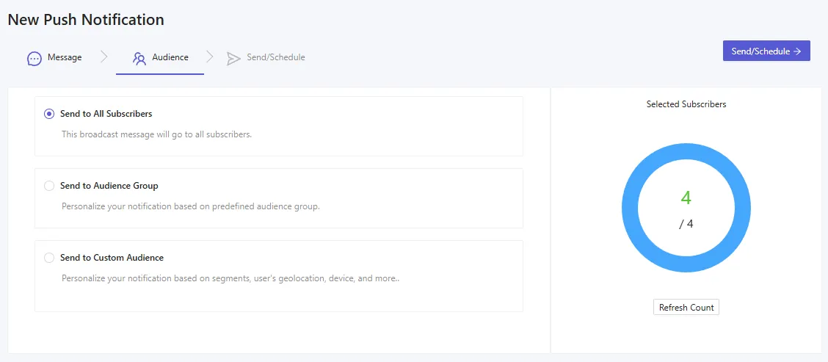
Task: Click the 'Send to Audience Group' label text
Action: (x=109, y=186)
